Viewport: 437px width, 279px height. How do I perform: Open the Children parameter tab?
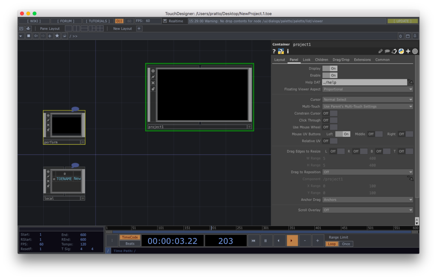321,60
